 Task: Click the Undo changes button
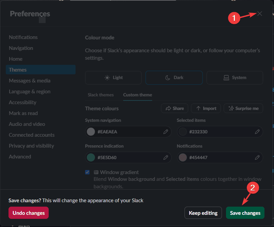[x=28, y=213]
